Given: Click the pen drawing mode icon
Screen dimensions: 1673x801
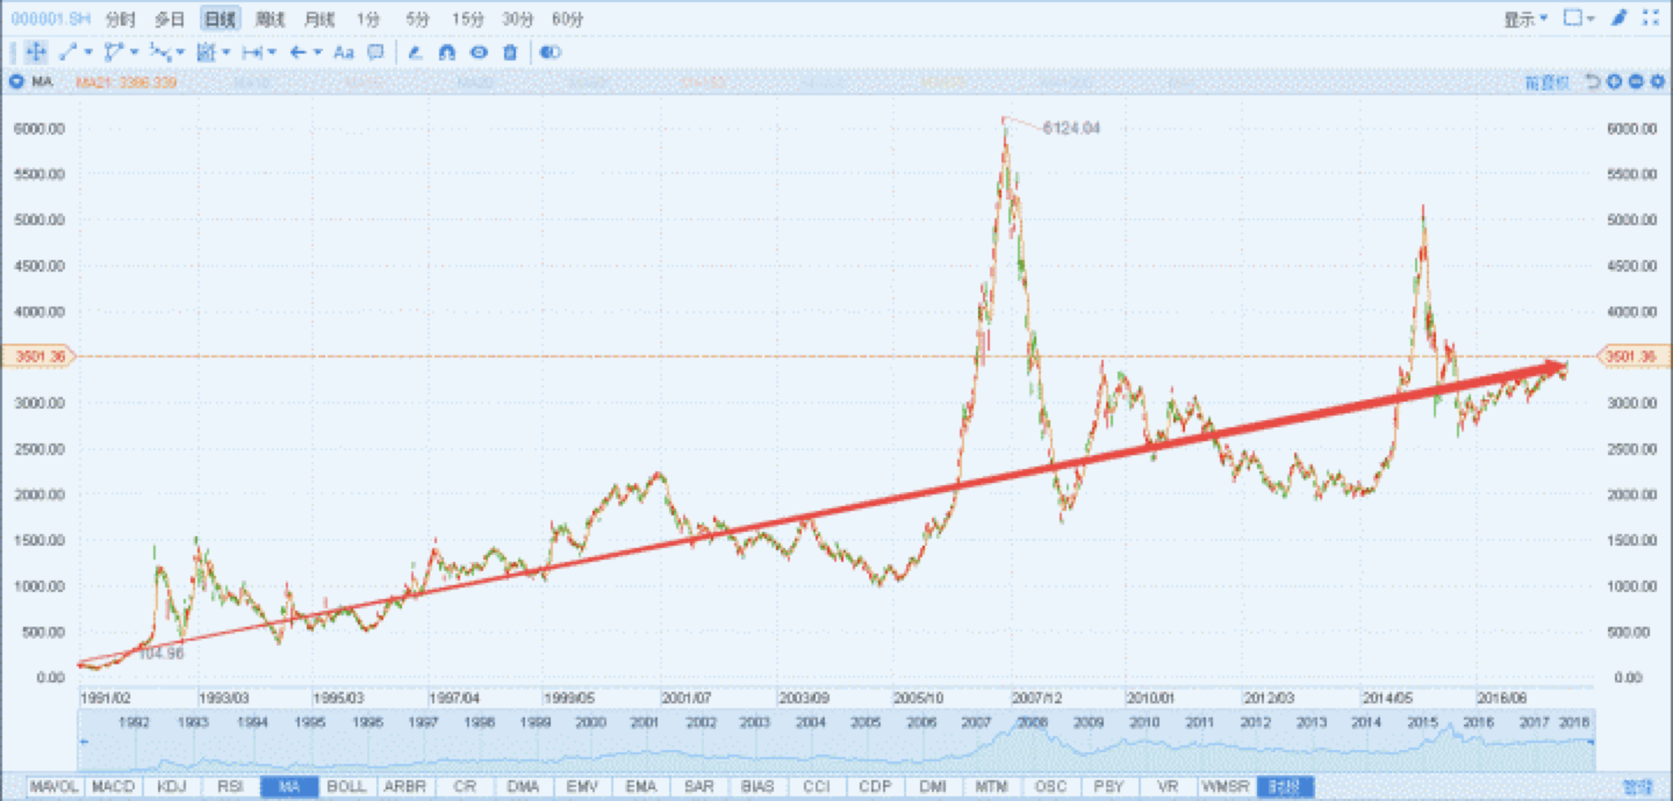Looking at the screenshot, I should pos(1619,18).
